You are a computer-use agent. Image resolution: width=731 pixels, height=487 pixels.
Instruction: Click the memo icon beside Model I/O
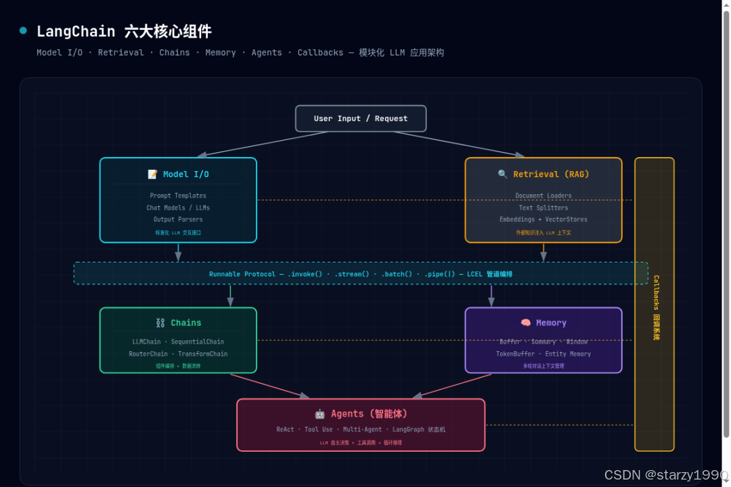(152, 175)
